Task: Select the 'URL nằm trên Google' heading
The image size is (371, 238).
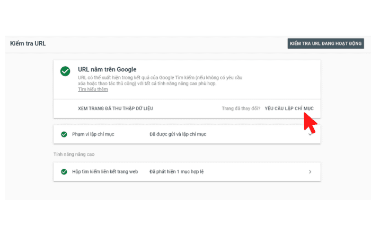Action: click(x=107, y=69)
